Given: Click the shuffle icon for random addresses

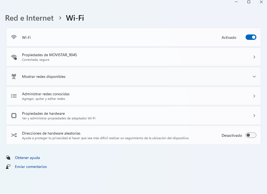Looking at the screenshot, I should pyautogui.click(x=14, y=135).
